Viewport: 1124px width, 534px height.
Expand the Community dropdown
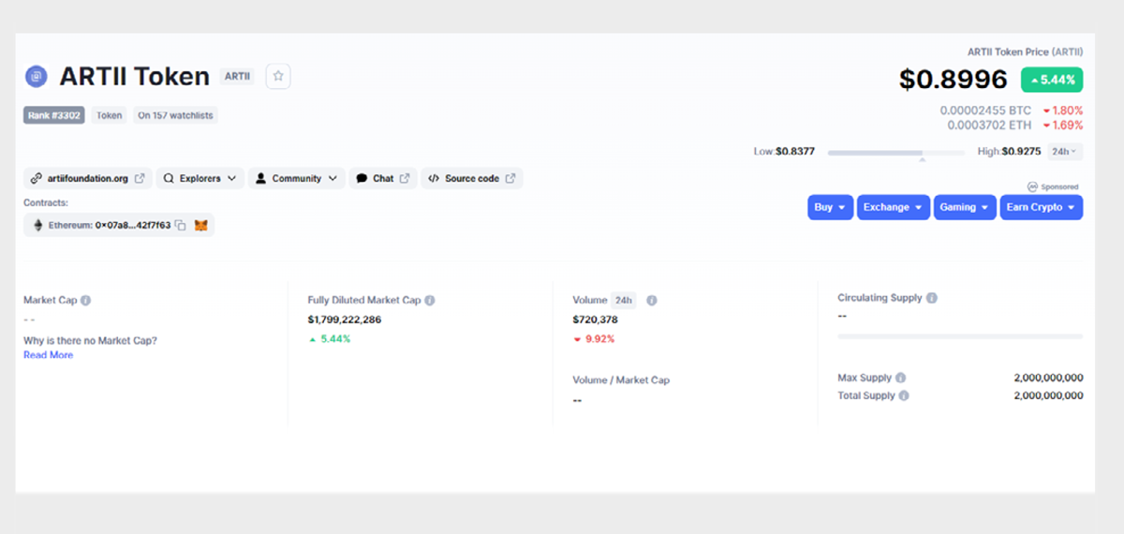(x=298, y=178)
